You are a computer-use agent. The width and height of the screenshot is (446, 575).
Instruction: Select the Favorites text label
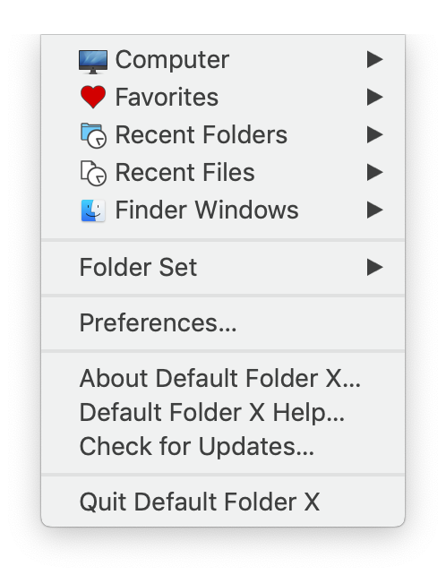[167, 98]
